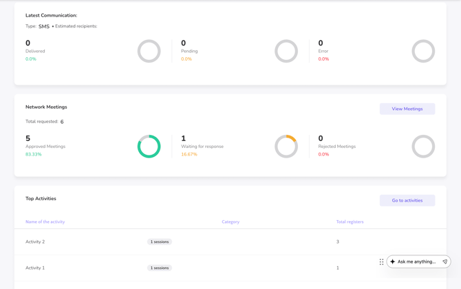Click the green Approved Meetings donut chart
This screenshot has height=289, width=461.
tap(149, 147)
